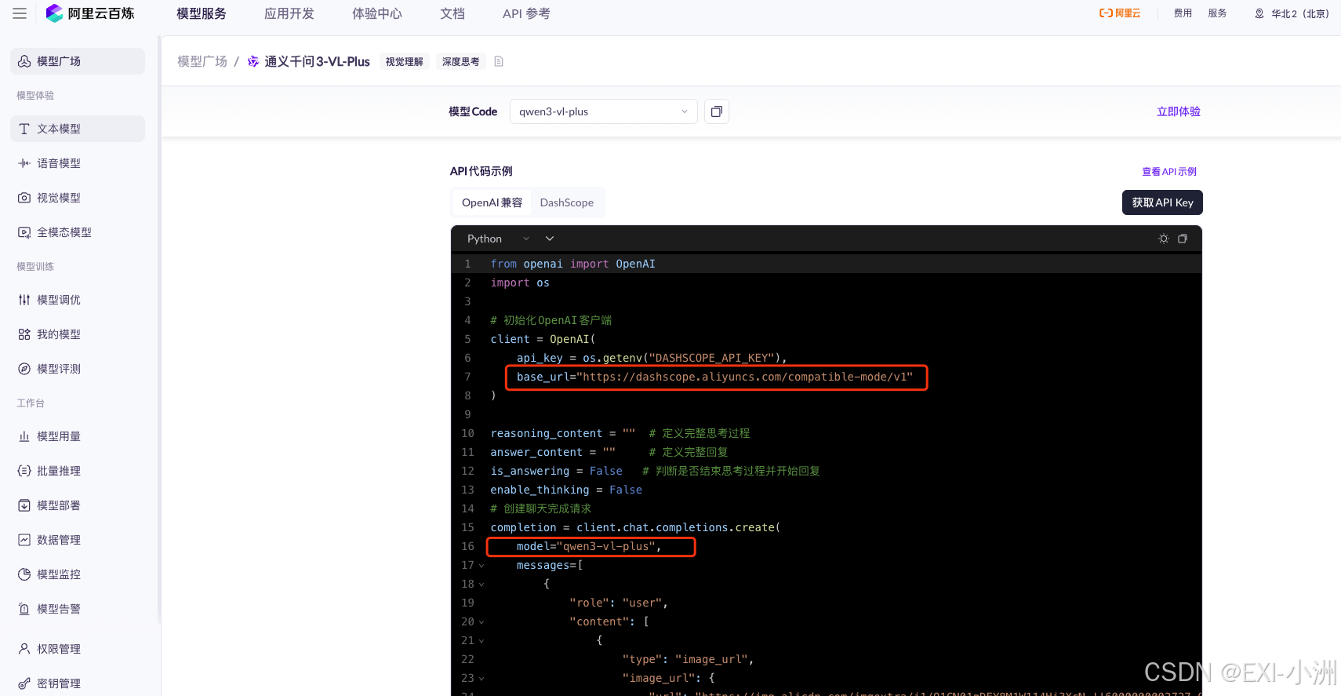
Task: Click the 视觉理解 tag
Action: point(405,61)
